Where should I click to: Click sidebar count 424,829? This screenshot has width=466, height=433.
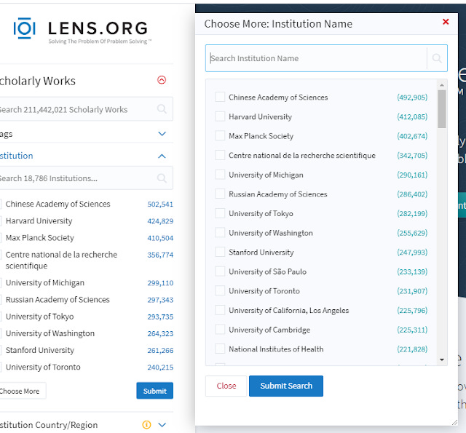(160, 221)
